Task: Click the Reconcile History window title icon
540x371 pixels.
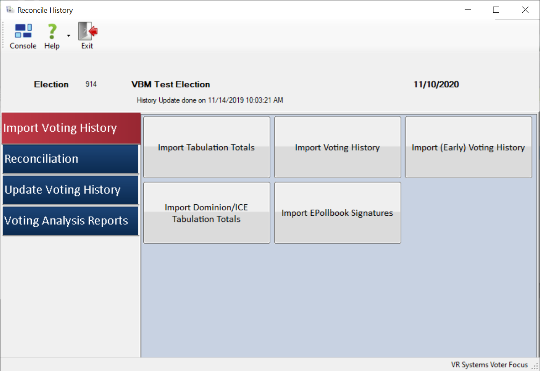Action: coord(10,10)
